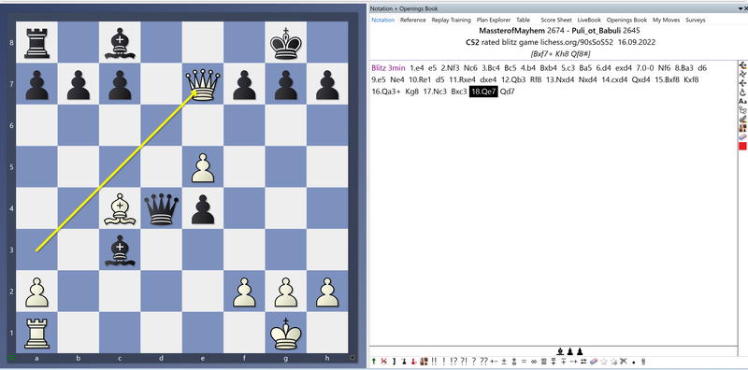The height and width of the screenshot is (370, 748).
Task: Add the ± white is better symbol
Action: coord(504,362)
